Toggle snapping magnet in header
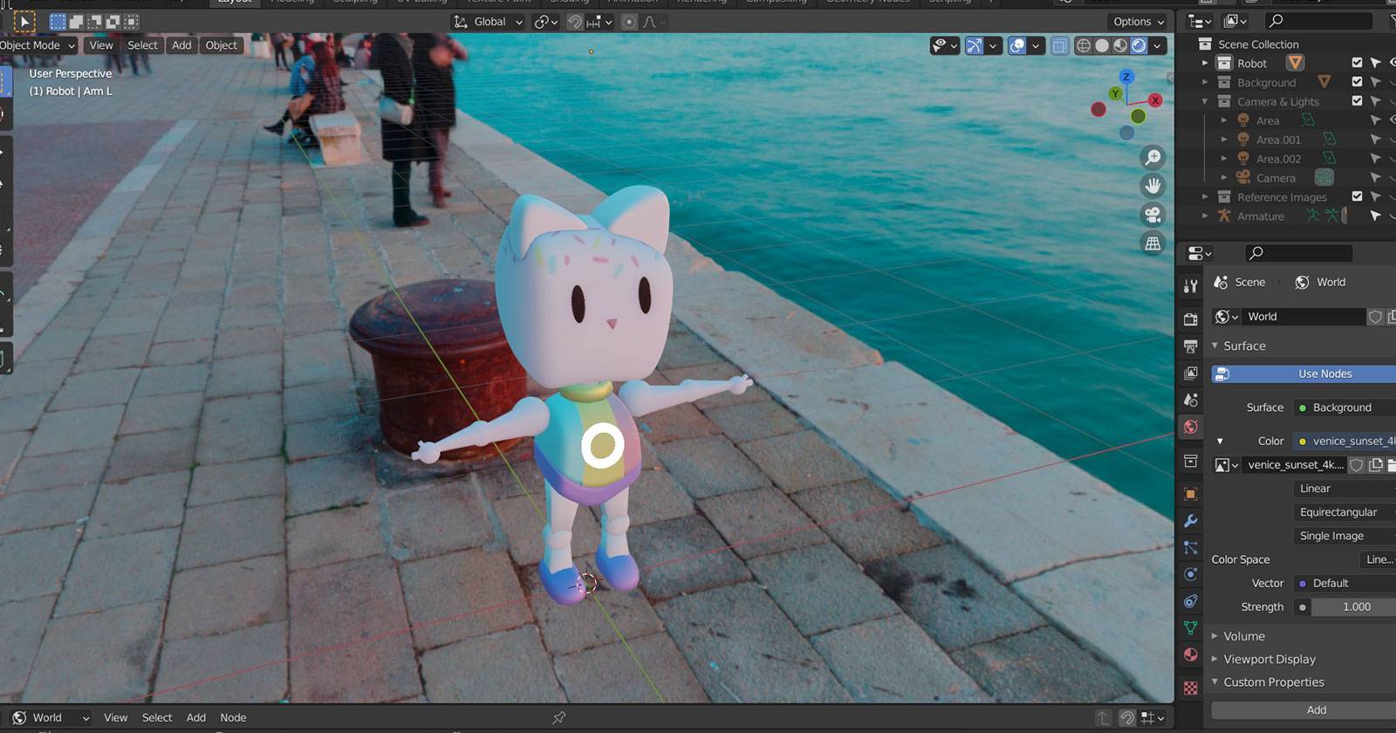This screenshot has height=733, width=1396. 575,22
